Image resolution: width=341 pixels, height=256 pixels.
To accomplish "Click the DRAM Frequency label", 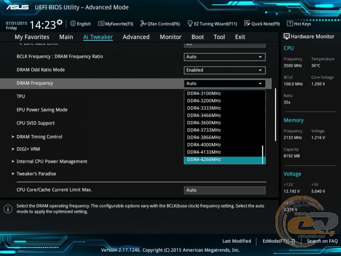I will click(x=35, y=83).
